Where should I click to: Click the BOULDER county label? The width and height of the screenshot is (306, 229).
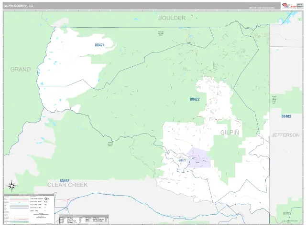click(x=172, y=18)
